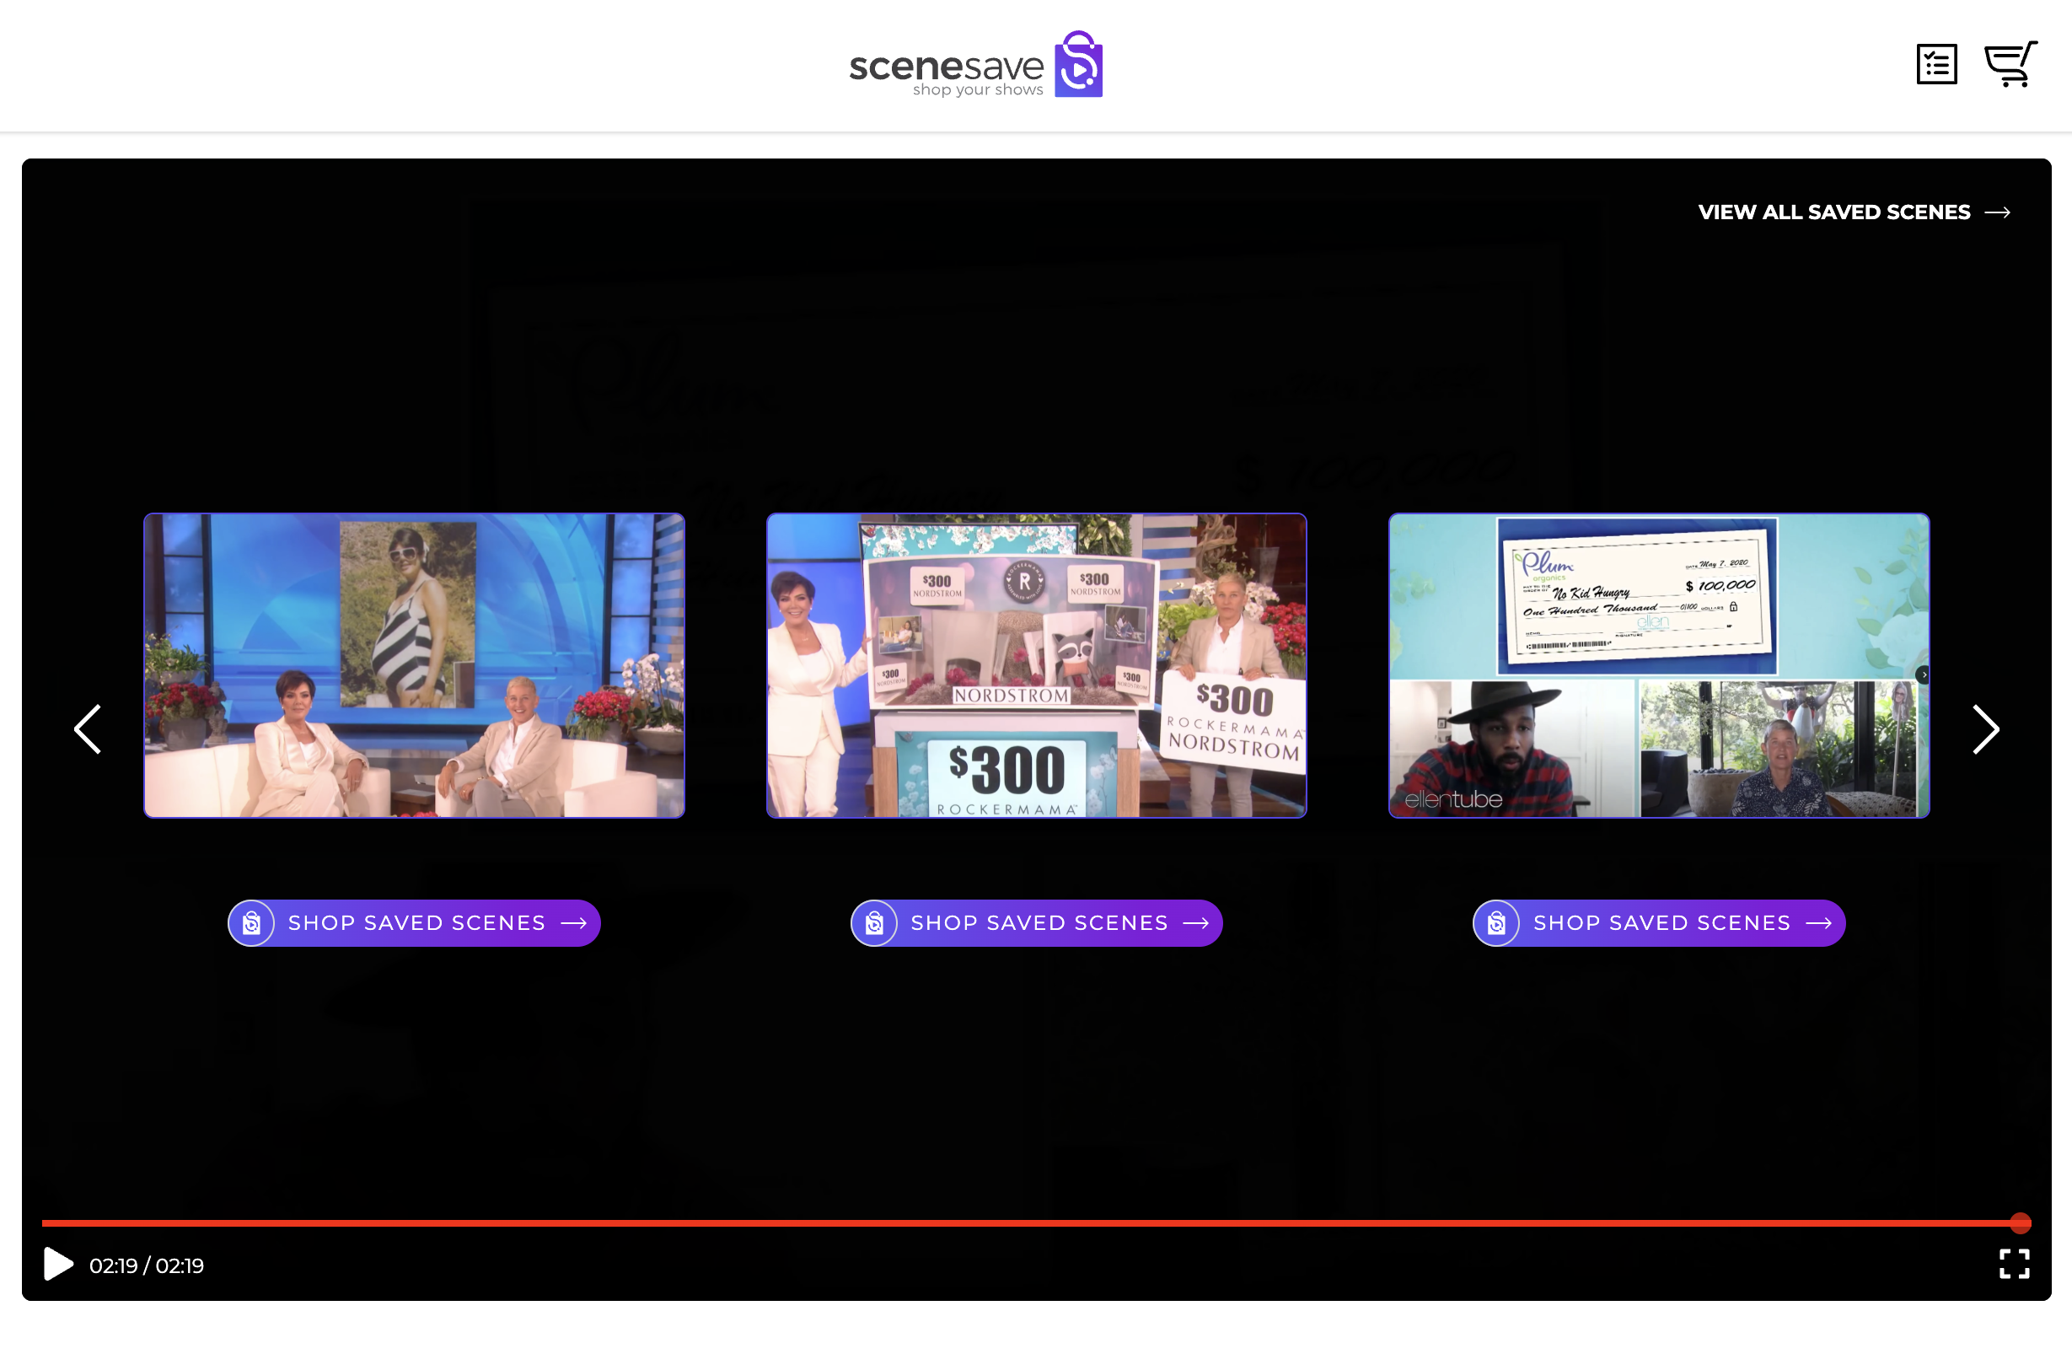Screen dimensions: 2072x1354
Task: Click the scenesave logo
Action: tap(975, 65)
